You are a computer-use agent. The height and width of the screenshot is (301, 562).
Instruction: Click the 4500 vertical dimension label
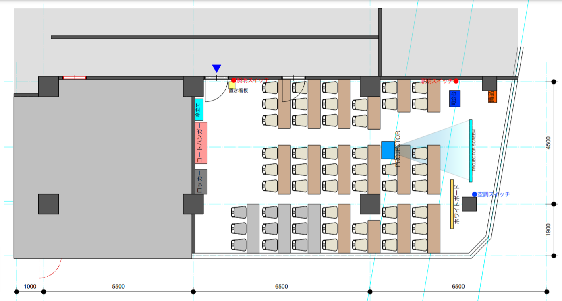(x=548, y=143)
